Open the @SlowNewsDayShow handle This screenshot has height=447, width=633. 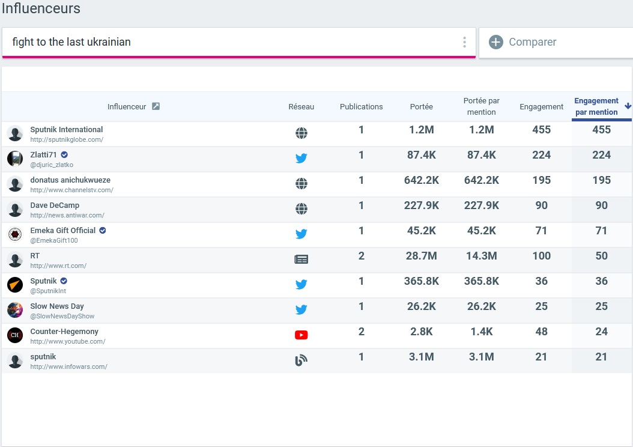[x=62, y=316]
